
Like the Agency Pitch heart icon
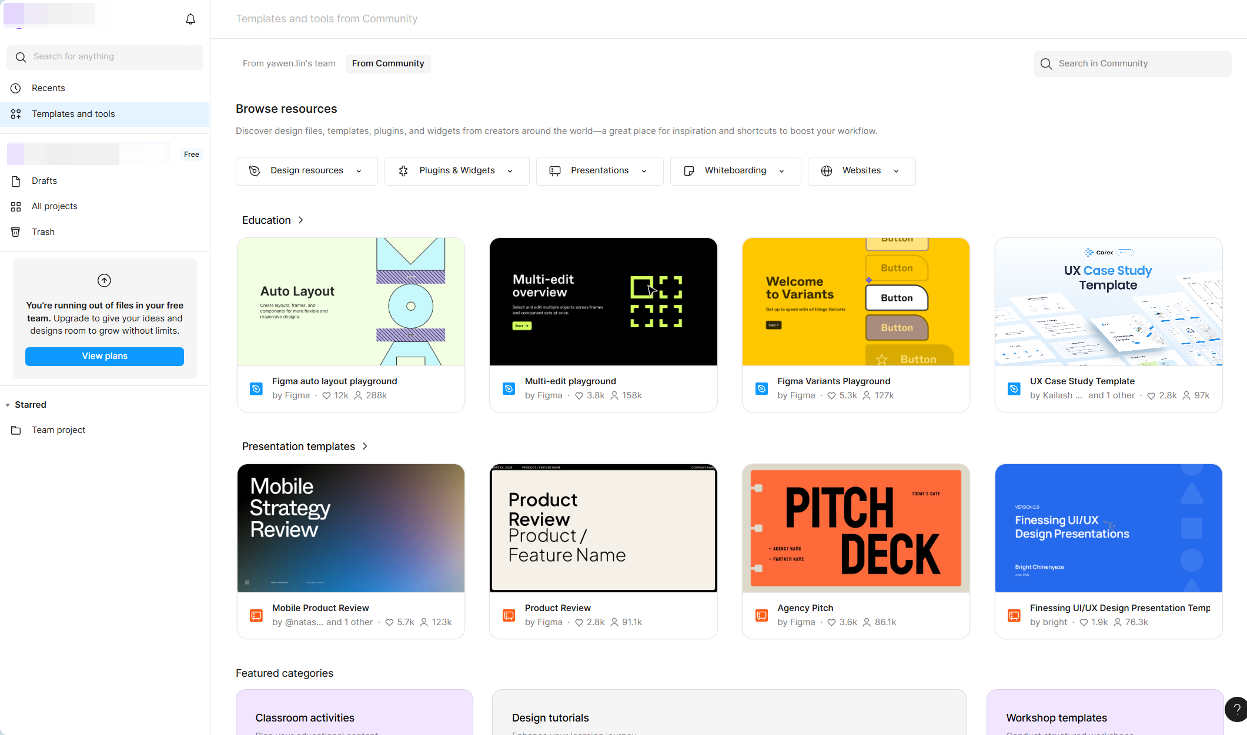pyautogui.click(x=831, y=622)
